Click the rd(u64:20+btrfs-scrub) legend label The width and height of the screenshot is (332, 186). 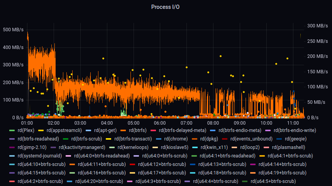[98, 181]
